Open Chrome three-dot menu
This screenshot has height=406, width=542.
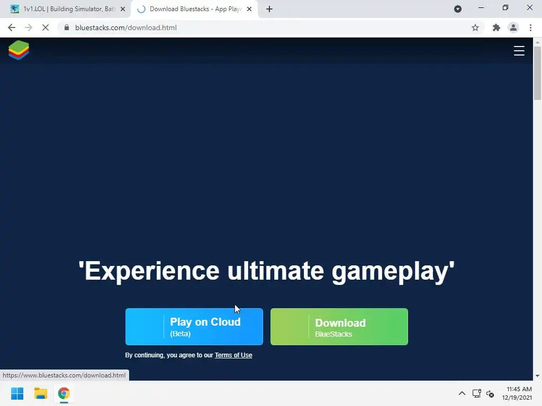[530, 27]
